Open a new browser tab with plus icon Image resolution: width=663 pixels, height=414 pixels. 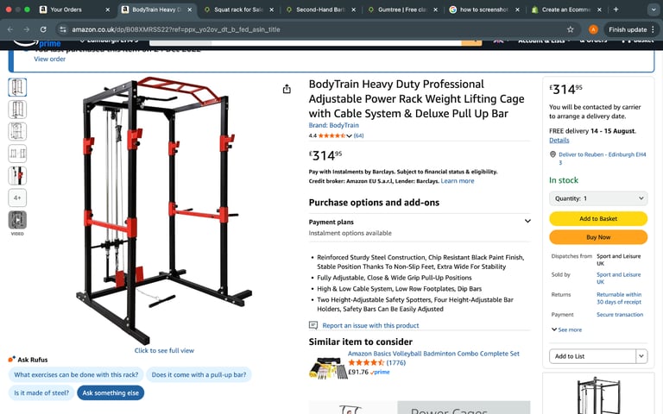coord(616,9)
